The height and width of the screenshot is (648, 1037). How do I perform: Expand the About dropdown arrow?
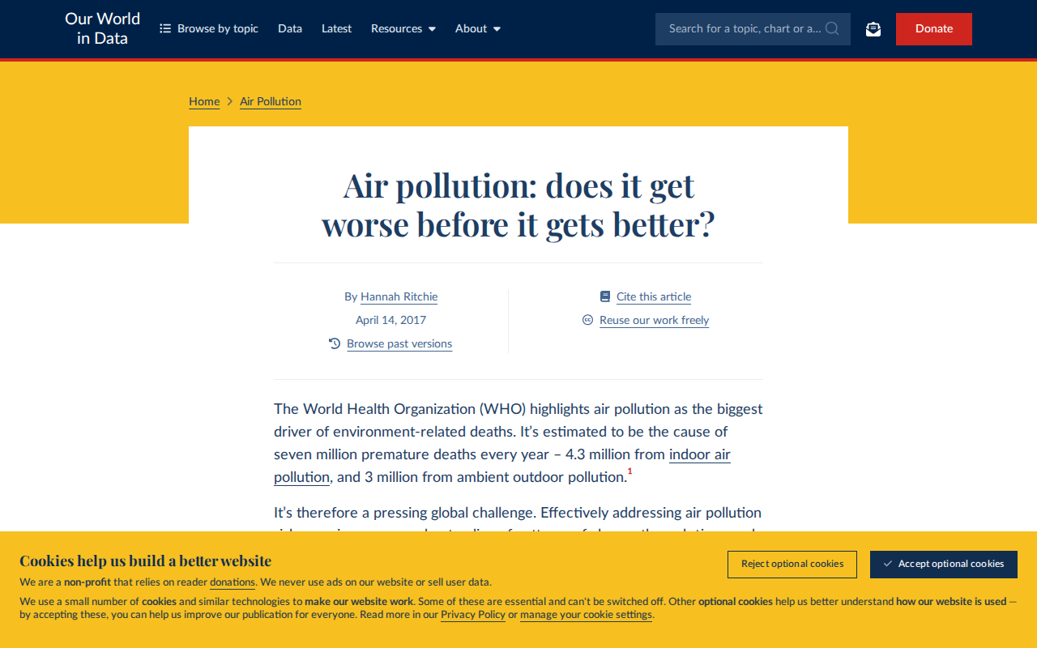click(x=497, y=29)
